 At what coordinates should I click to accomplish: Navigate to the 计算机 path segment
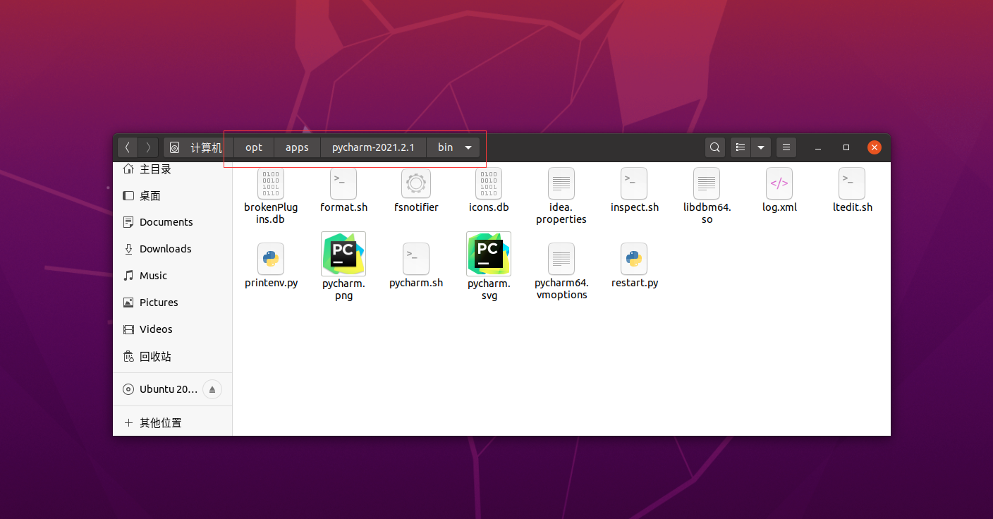point(199,147)
